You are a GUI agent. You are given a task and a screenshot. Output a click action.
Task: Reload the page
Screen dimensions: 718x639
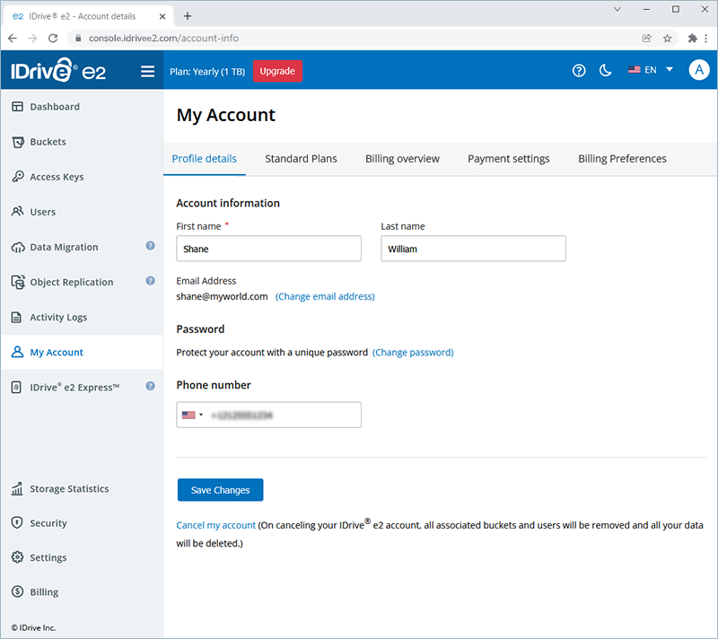click(x=53, y=39)
